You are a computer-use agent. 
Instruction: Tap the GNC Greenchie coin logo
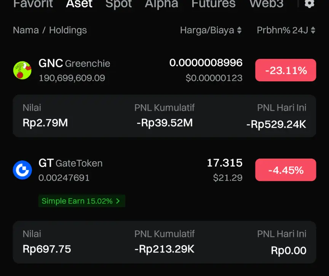[22, 70]
